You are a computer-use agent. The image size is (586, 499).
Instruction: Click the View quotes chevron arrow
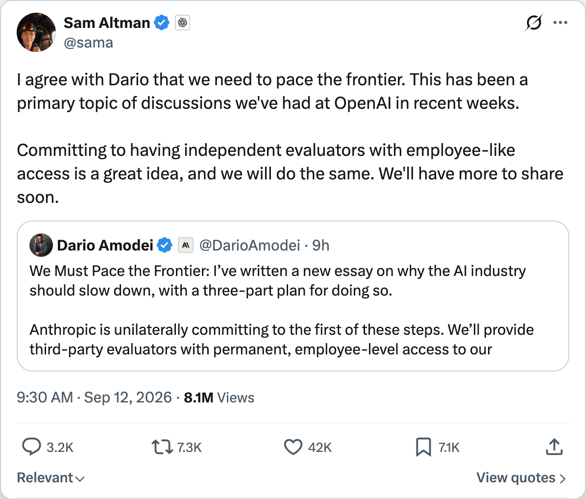click(x=562, y=478)
